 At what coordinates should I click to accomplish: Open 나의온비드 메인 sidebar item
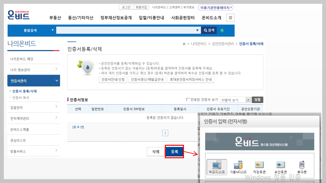click(x=34, y=59)
